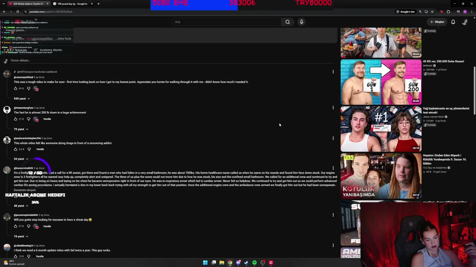Open Spotify from the taskbar

click(x=254, y=263)
